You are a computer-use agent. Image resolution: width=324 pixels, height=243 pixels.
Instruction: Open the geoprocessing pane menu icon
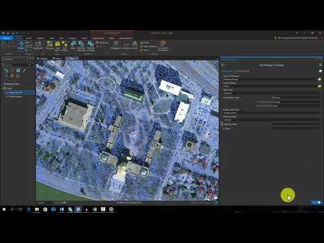click(x=320, y=65)
